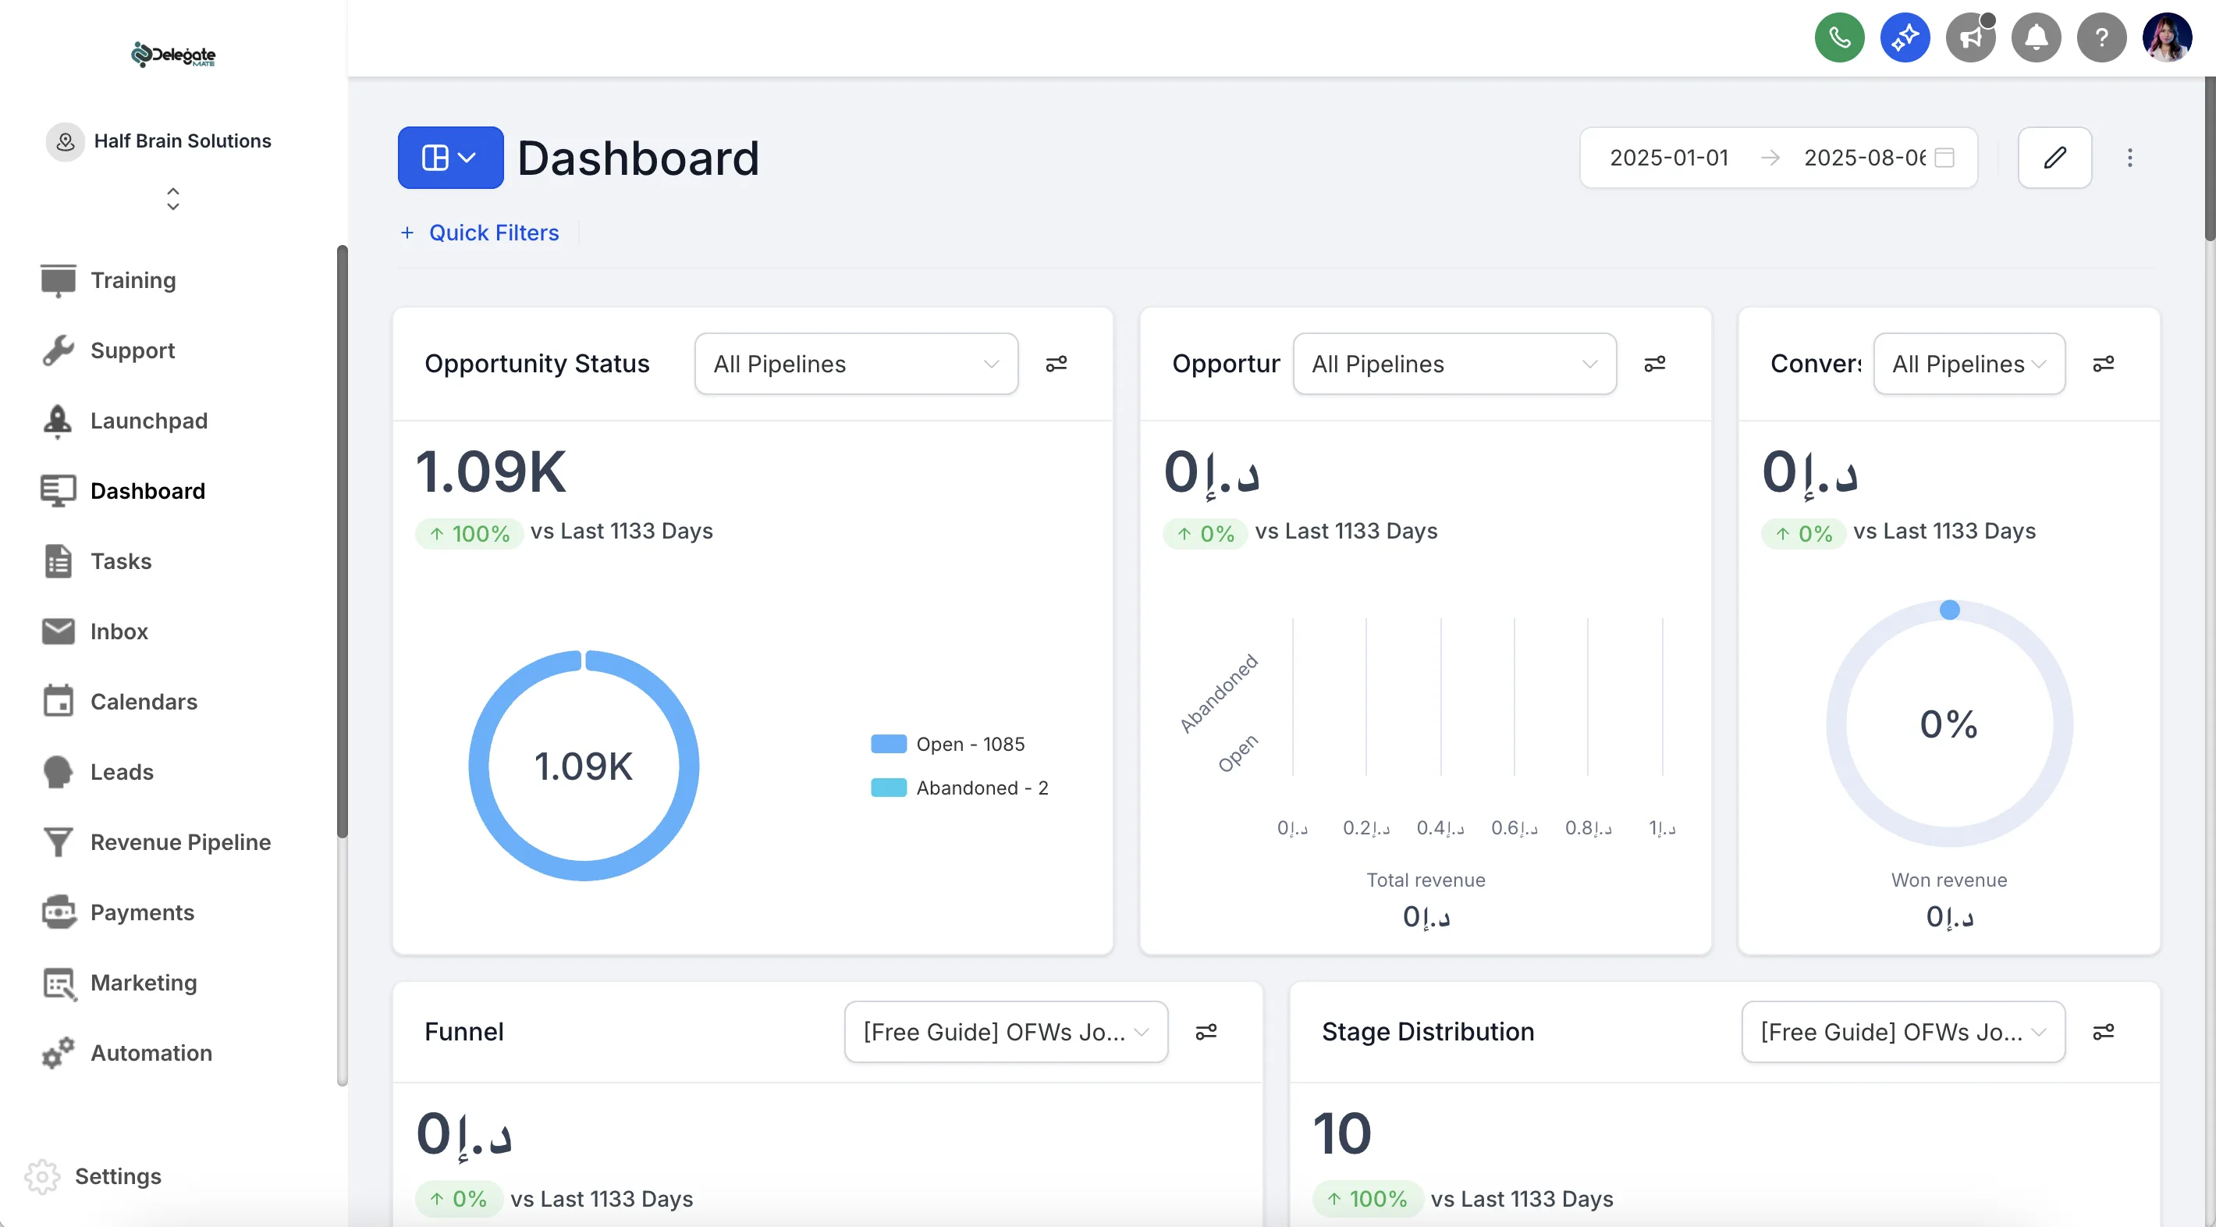The height and width of the screenshot is (1227, 2216).
Task: Click the green phone dialer icon
Action: tap(1839, 38)
